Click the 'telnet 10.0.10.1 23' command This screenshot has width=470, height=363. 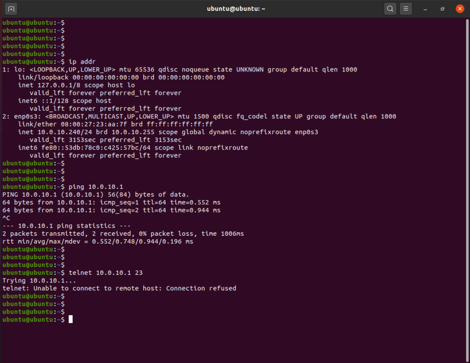pos(106,272)
